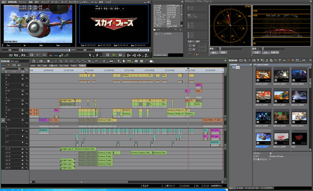
Task: Switch to the Org Trailer sequence tab
Action: 64,66
